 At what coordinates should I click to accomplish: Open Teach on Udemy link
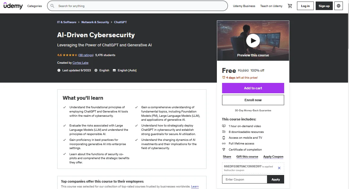tap(271, 6)
